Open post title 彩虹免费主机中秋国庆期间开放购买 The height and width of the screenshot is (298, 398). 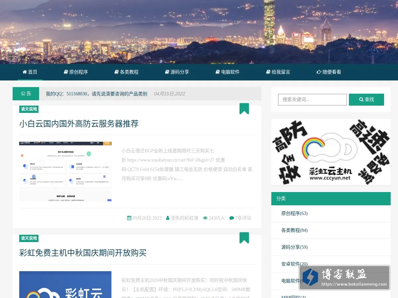click(x=83, y=253)
